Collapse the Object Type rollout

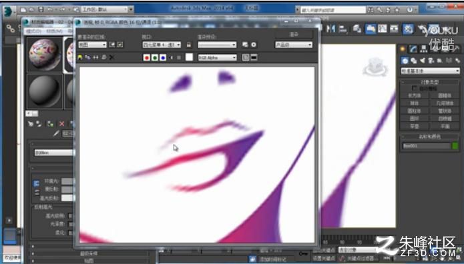(430, 82)
